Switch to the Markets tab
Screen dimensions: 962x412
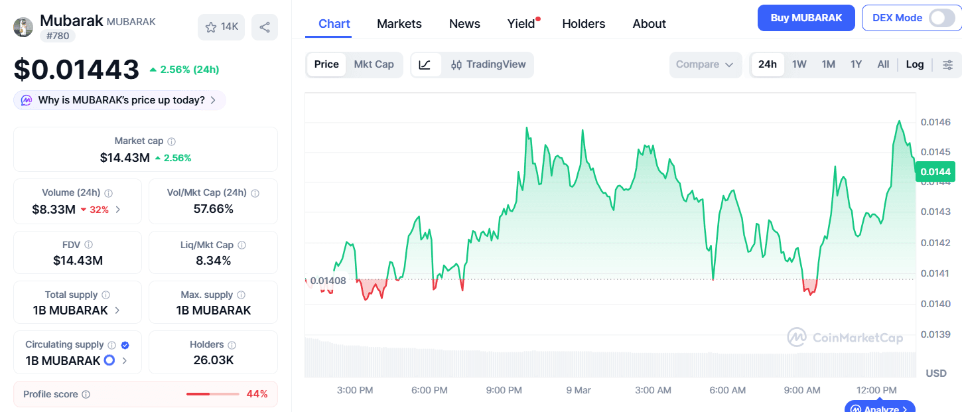(x=399, y=23)
